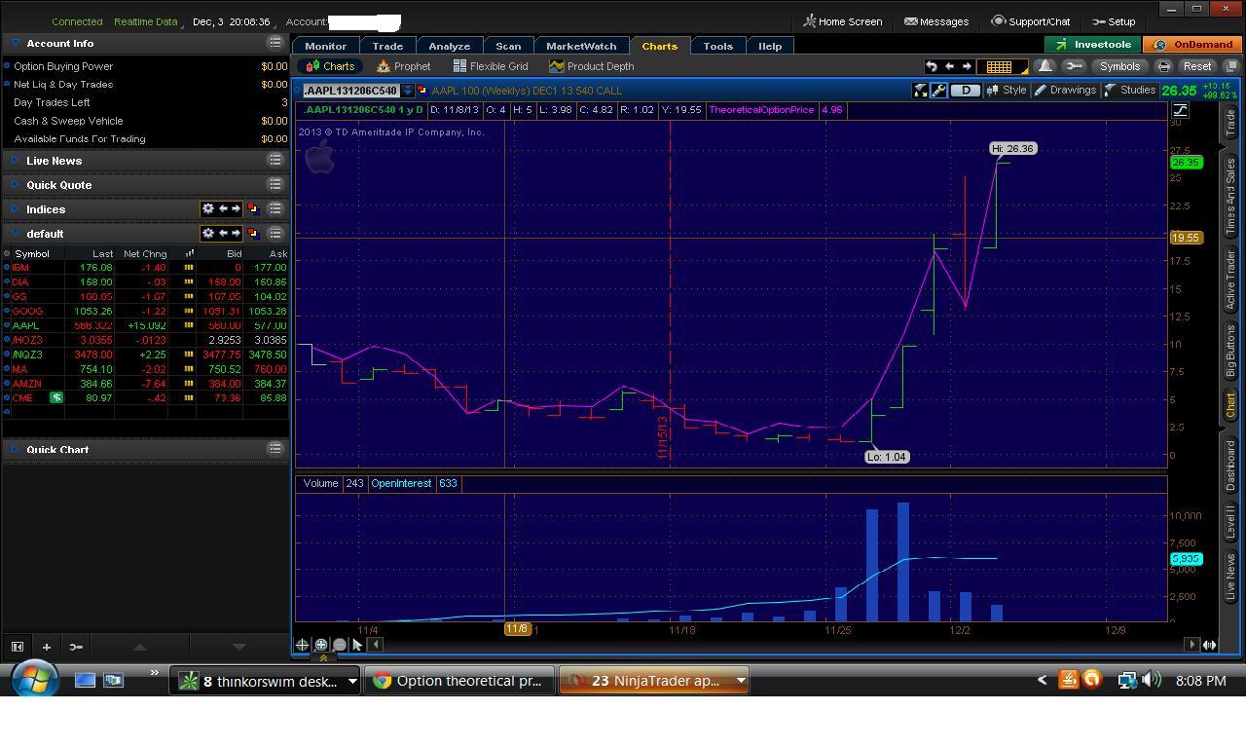Open the Prophet sub-tab
1246x748 pixels.
click(403, 66)
